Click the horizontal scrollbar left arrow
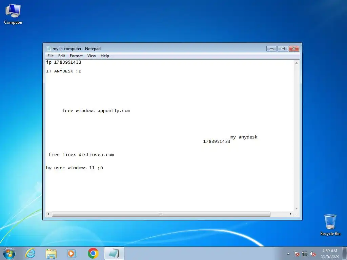Viewport: 347px width, 260px height. pos(48,214)
